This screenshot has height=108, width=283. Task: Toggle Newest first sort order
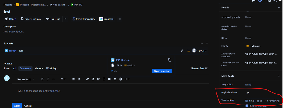[199, 68]
